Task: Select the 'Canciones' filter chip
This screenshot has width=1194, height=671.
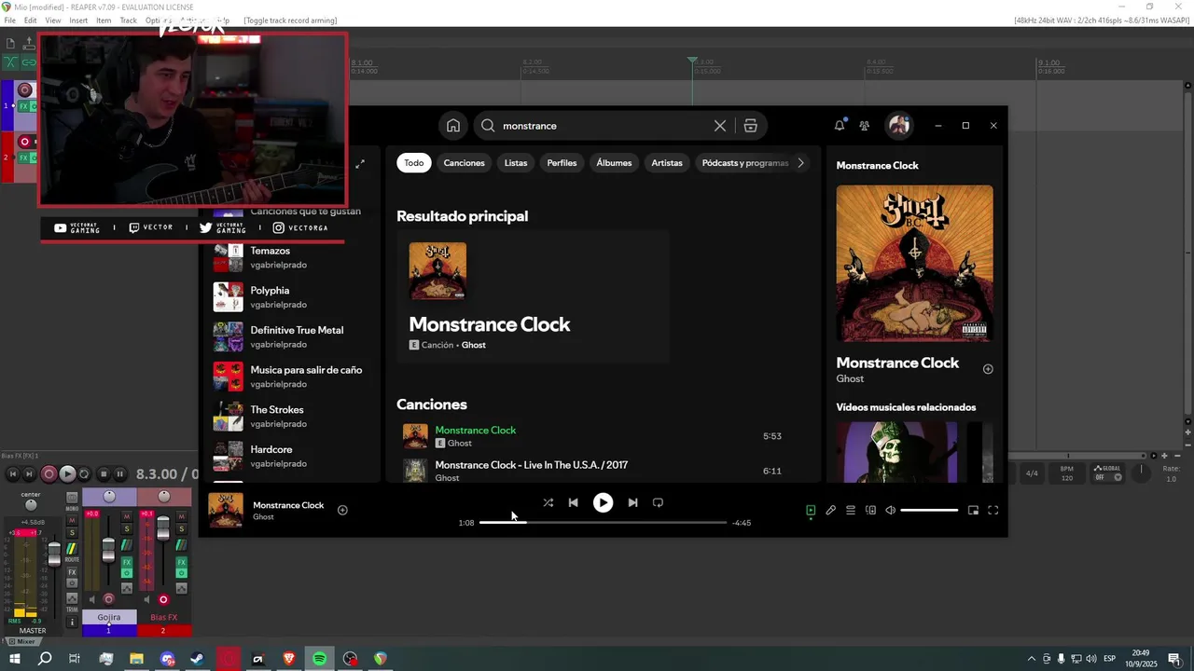Action: click(x=464, y=163)
